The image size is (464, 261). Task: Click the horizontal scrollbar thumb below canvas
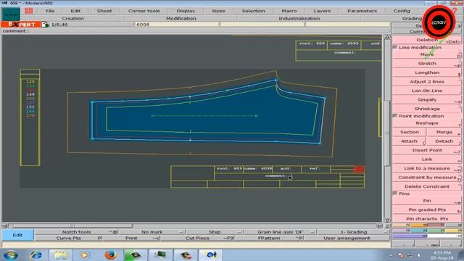(70, 225)
